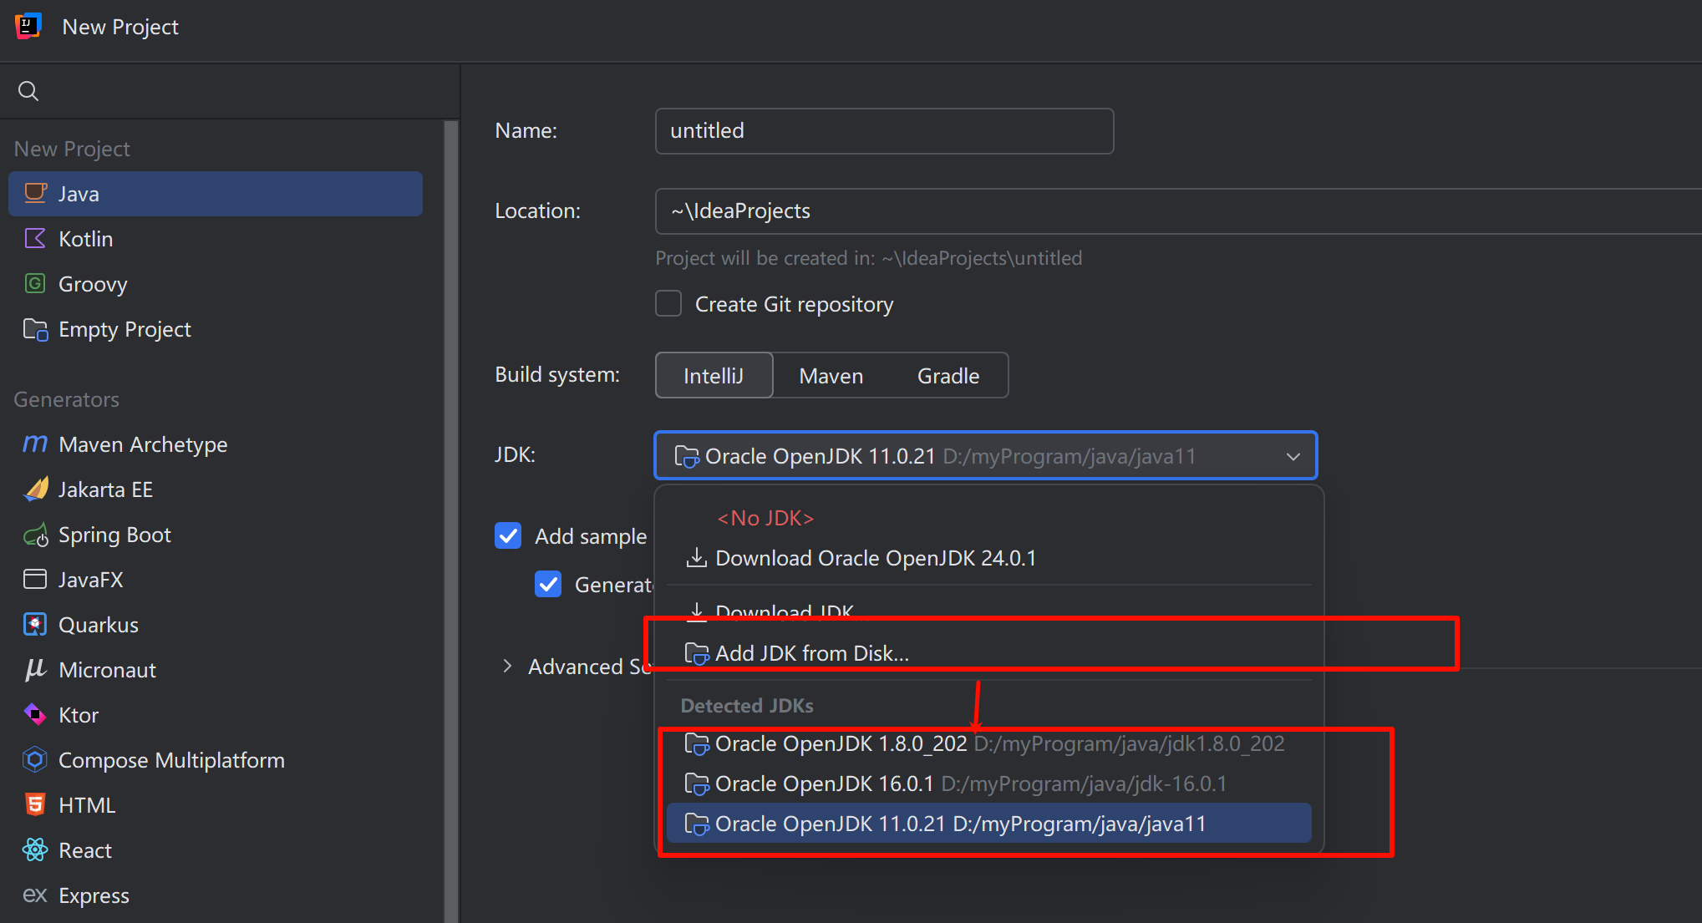This screenshot has width=1702, height=923.
Task: Click Download Oracle OpenJDK 24.0.1 entry
Action: coord(875,558)
